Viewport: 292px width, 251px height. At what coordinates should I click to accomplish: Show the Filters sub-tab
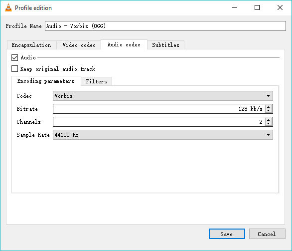click(97, 81)
